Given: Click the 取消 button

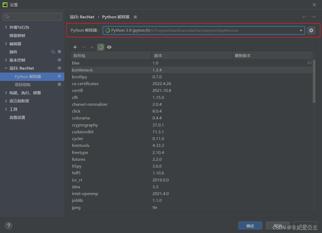Looking at the screenshot, I should point(278,226).
